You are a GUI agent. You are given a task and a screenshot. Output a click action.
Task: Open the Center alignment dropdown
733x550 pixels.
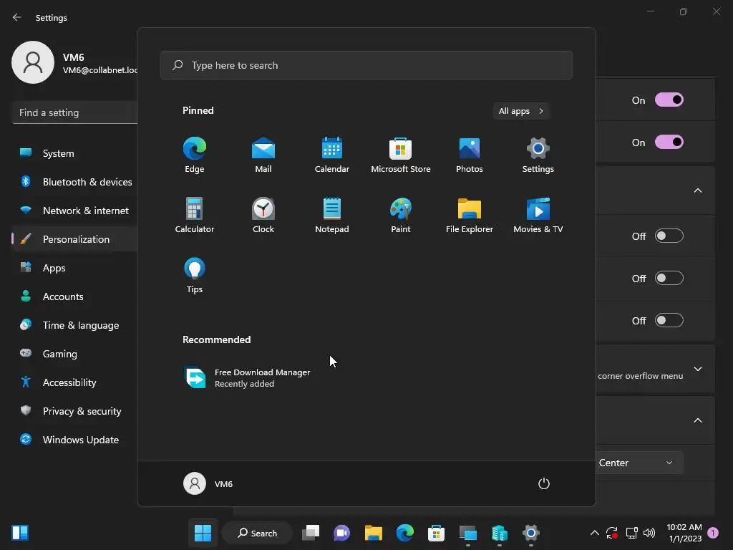point(639,463)
